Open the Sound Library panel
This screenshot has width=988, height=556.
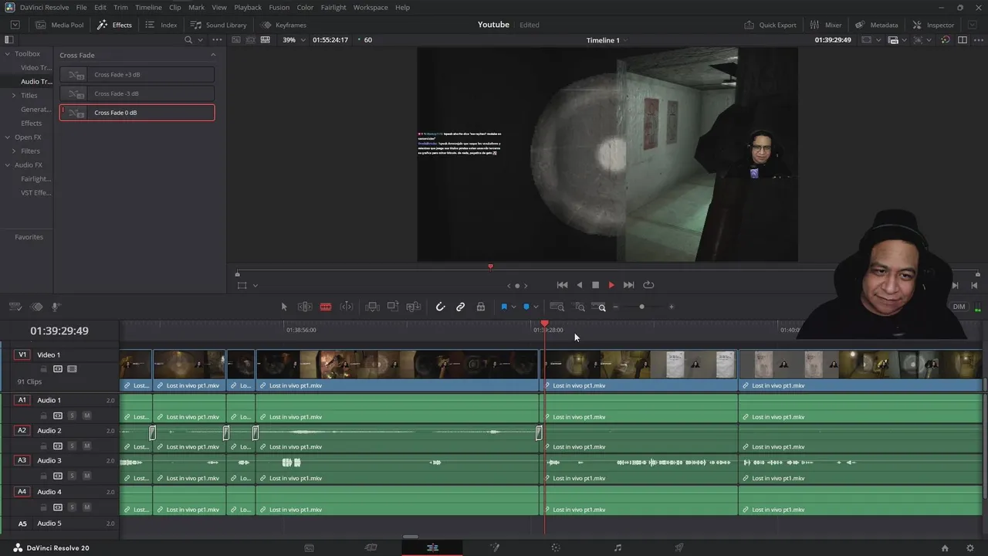pos(218,25)
